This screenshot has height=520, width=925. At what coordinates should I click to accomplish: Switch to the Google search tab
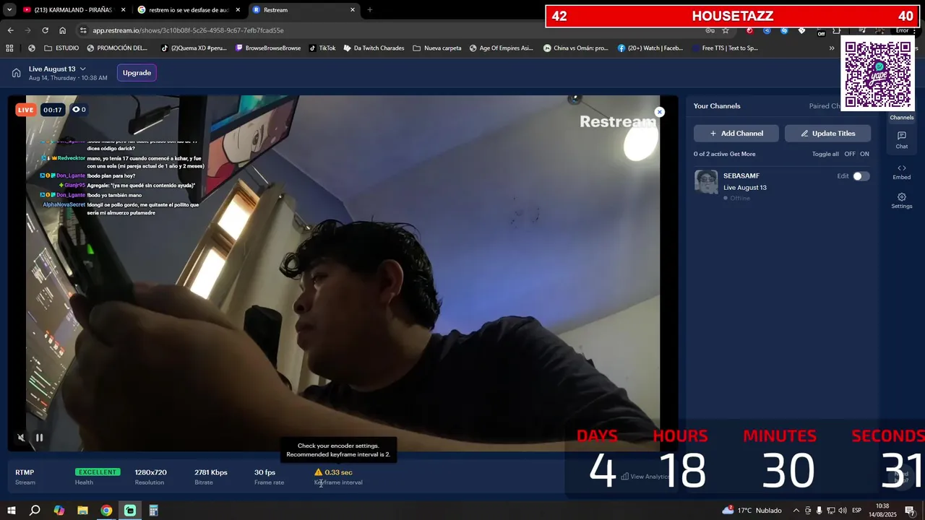click(x=188, y=10)
